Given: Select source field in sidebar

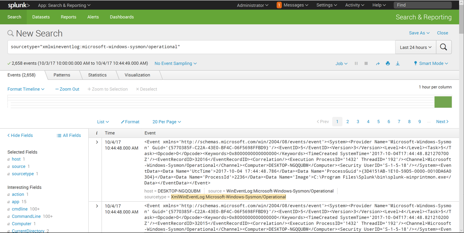Looking at the screenshot, I should tap(18, 166).
